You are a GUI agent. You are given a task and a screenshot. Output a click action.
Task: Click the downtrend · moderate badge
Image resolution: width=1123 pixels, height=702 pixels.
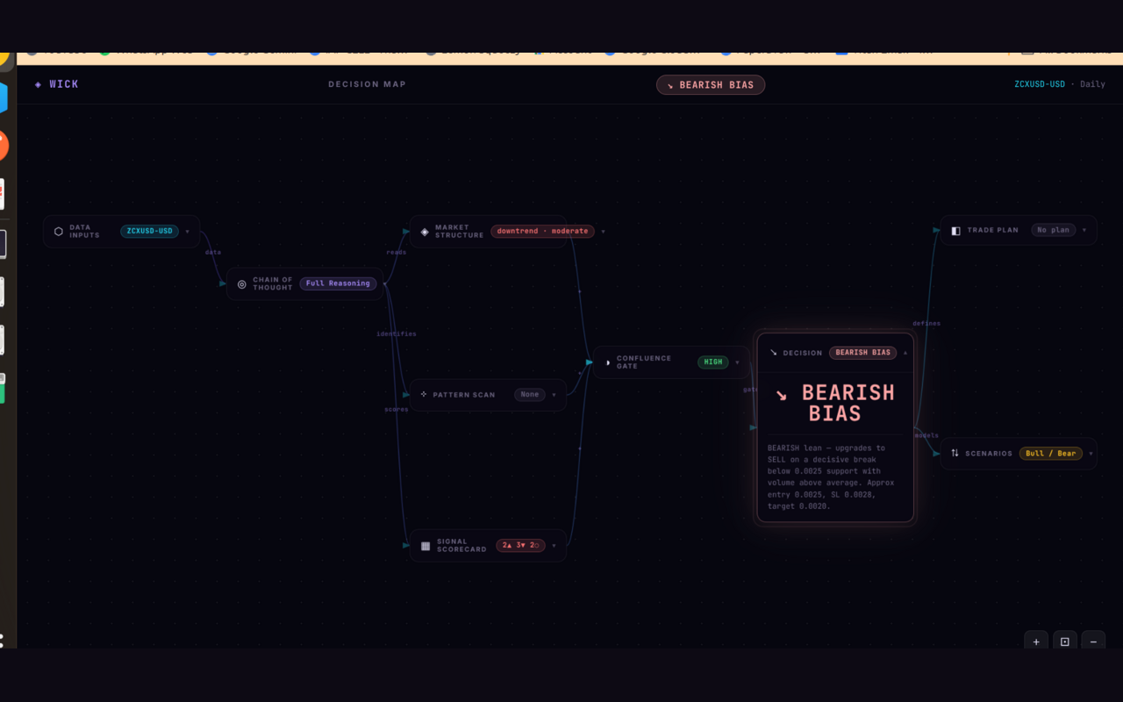coord(542,232)
